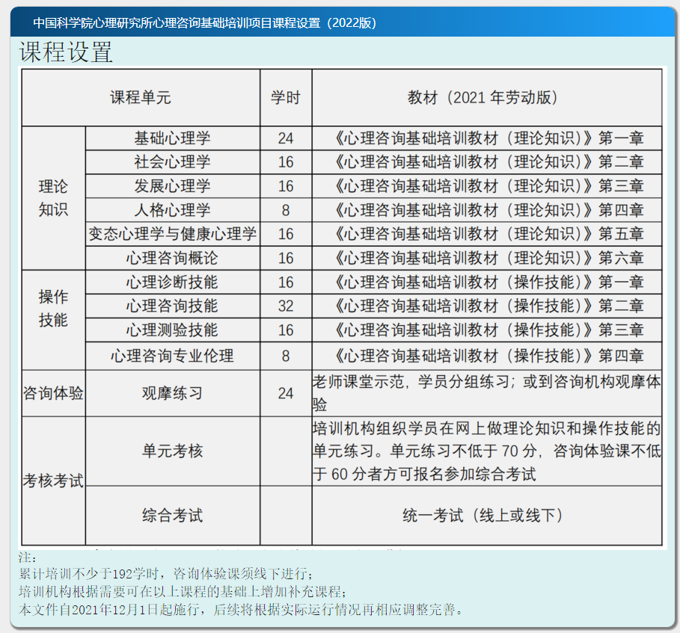The width and height of the screenshot is (680, 633).
Task: Select the textbook cell 操作技能 第四章
Action: click(486, 356)
